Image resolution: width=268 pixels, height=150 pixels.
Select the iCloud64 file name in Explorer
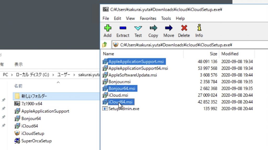[x=30, y=126]
